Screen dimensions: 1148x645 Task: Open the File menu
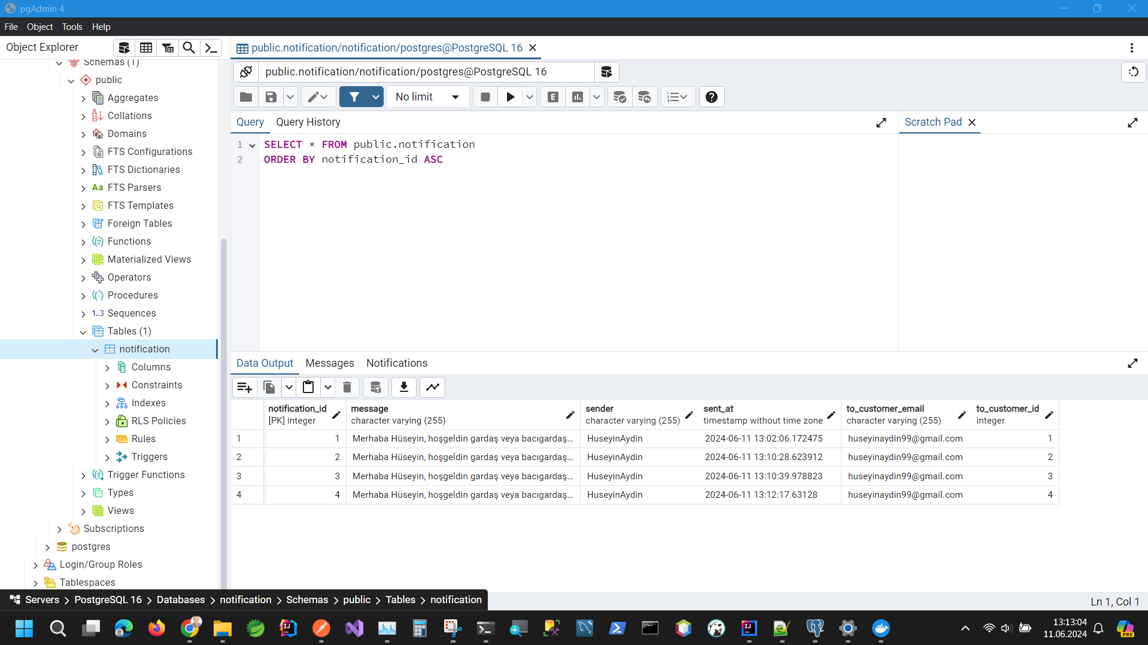(11, 27)
